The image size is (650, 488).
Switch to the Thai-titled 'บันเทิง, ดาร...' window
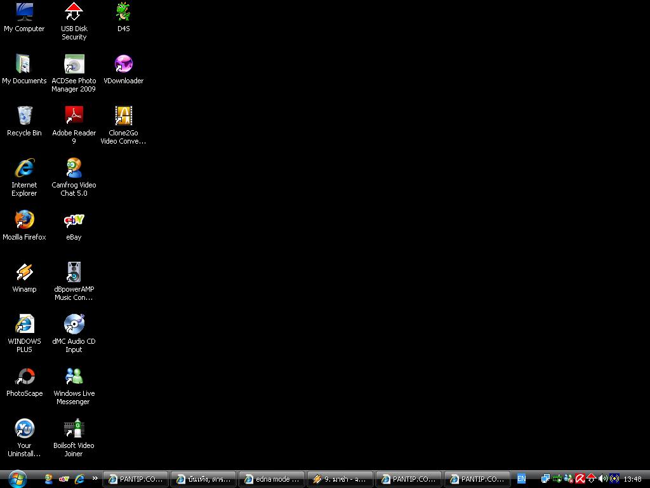[204, 479]
